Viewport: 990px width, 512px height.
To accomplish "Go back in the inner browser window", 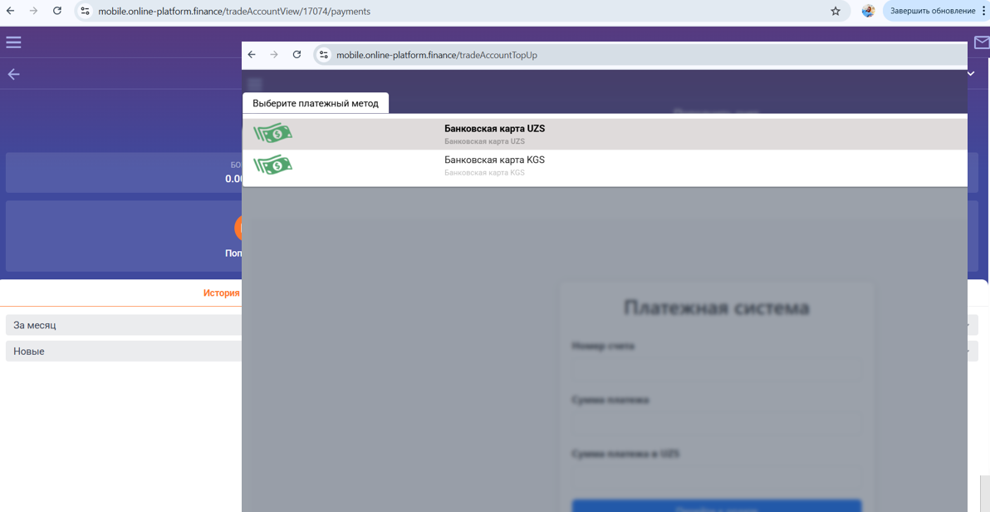I will (x=252, y=54).
